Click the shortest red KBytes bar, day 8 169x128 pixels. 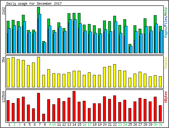pyautogui.click(x=43, y=118)
